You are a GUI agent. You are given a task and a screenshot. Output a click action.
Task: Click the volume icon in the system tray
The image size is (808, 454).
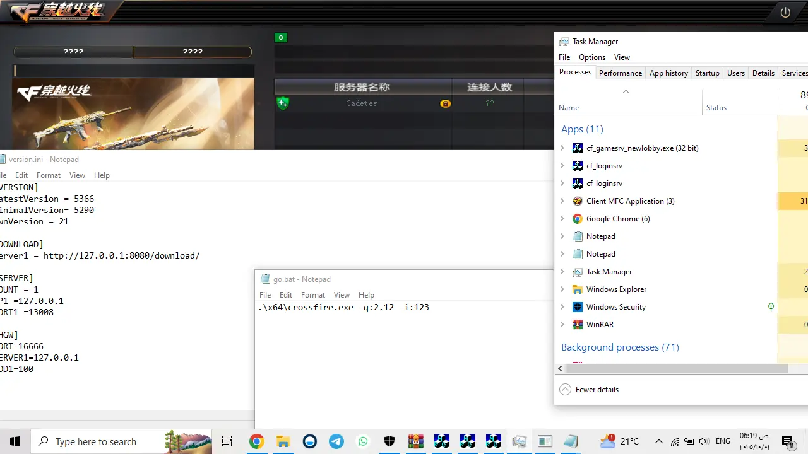point(704,441)
